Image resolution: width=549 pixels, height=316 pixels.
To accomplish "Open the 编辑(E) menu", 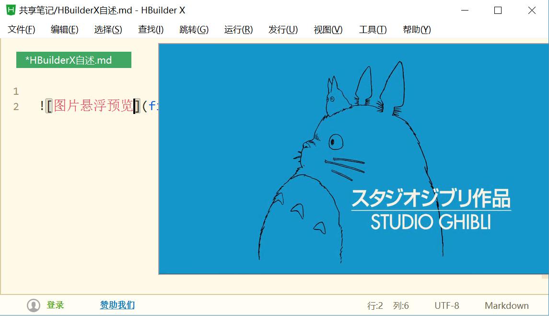I will (64, 30).
